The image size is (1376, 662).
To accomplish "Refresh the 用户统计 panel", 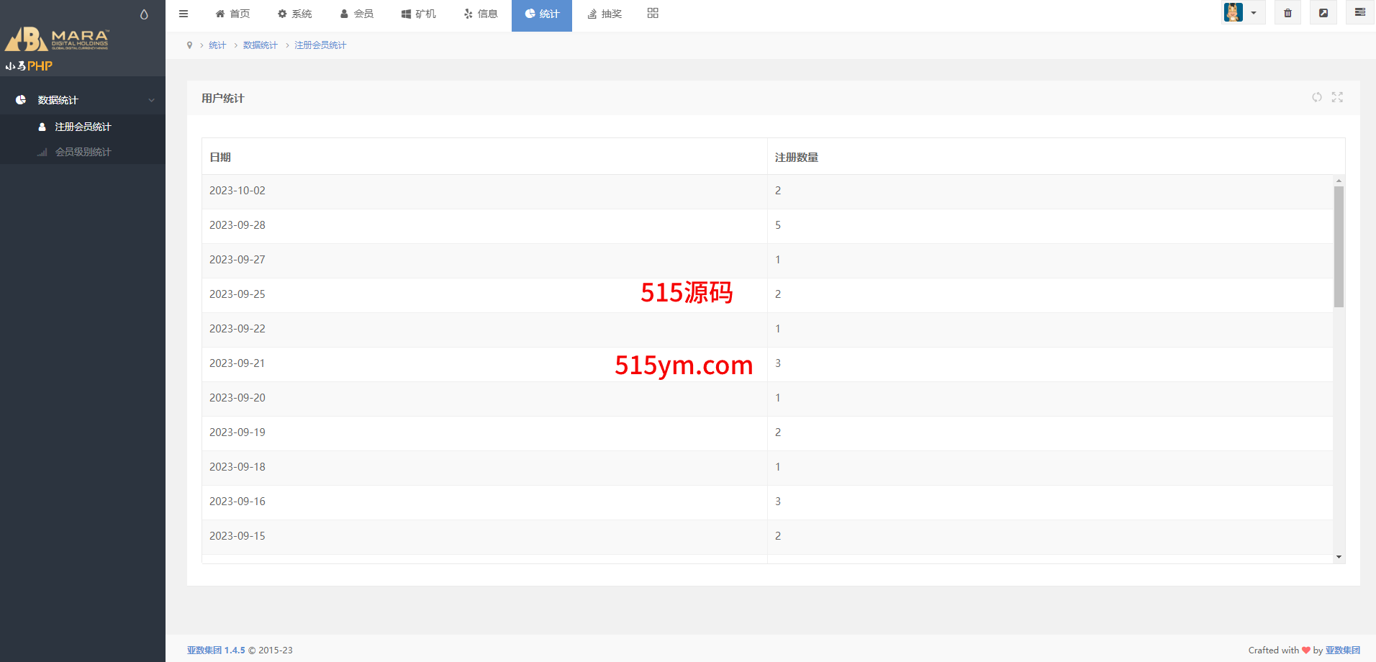I will 1316,97.
